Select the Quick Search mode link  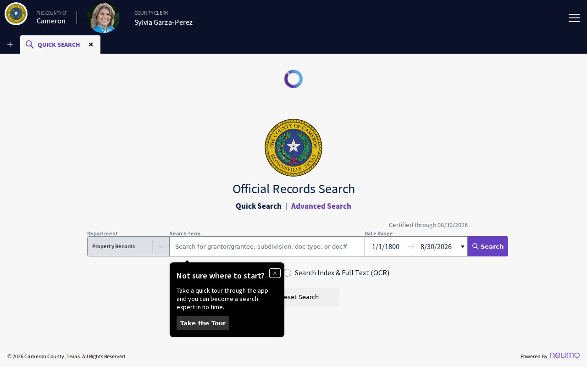tap(259, 206)
